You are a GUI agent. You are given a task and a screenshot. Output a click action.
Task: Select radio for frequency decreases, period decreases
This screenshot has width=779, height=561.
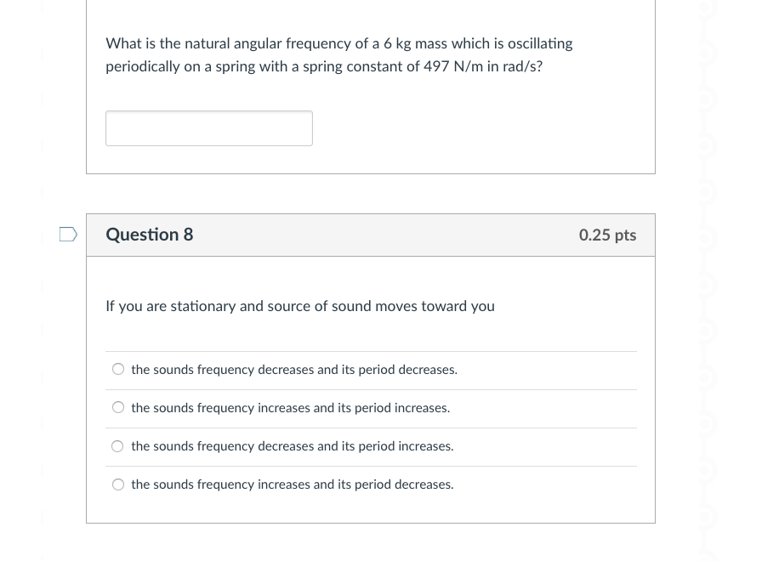pos(118,370)
